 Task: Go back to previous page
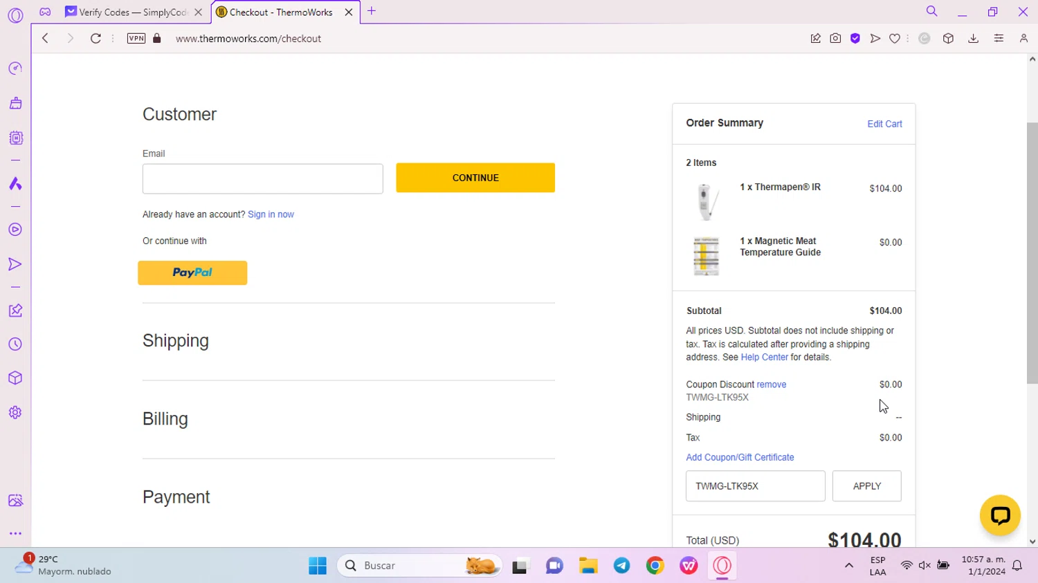coord(46,39)
